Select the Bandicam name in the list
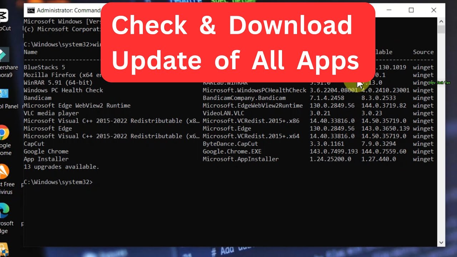Viewport: 457px width, 257px height. [37, 98]
